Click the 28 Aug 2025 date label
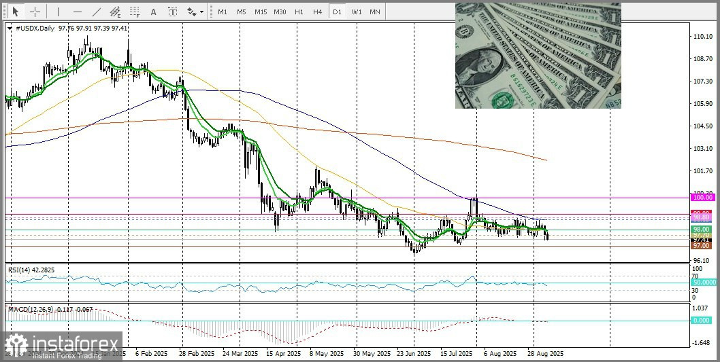Screen dimensions: 720x362 (x=545, y=354)
